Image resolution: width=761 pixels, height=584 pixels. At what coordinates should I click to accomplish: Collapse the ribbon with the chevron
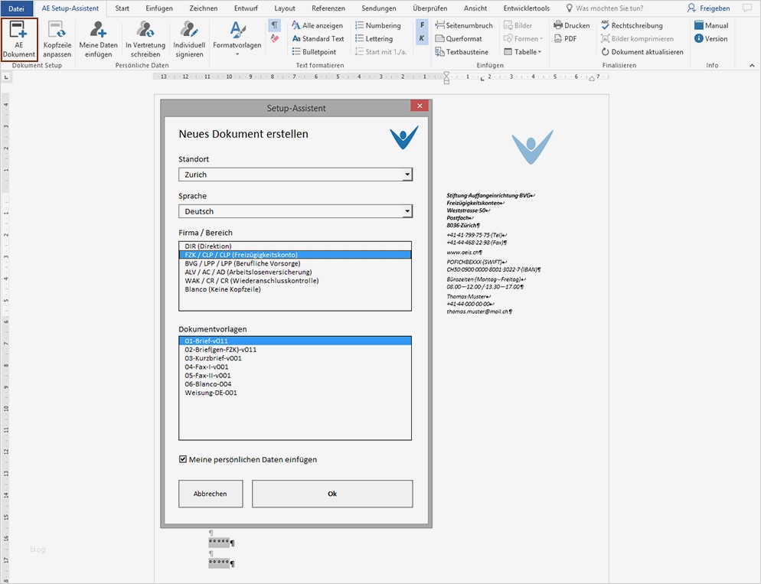tap(752, 65)
